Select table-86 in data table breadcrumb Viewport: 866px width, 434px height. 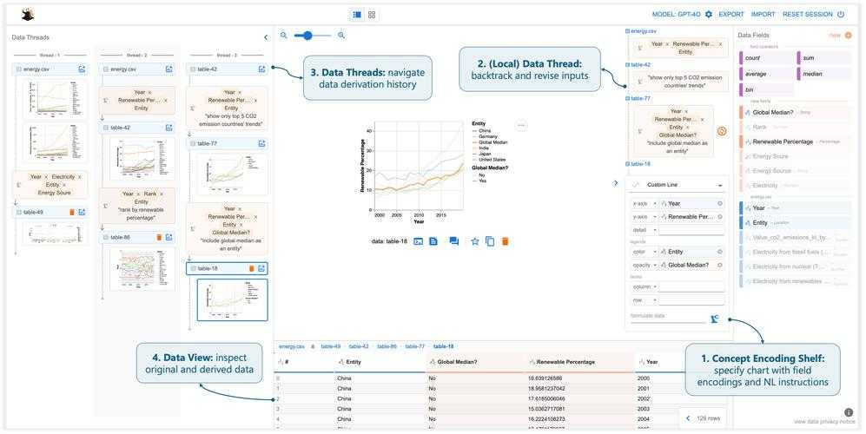(387, 346)
